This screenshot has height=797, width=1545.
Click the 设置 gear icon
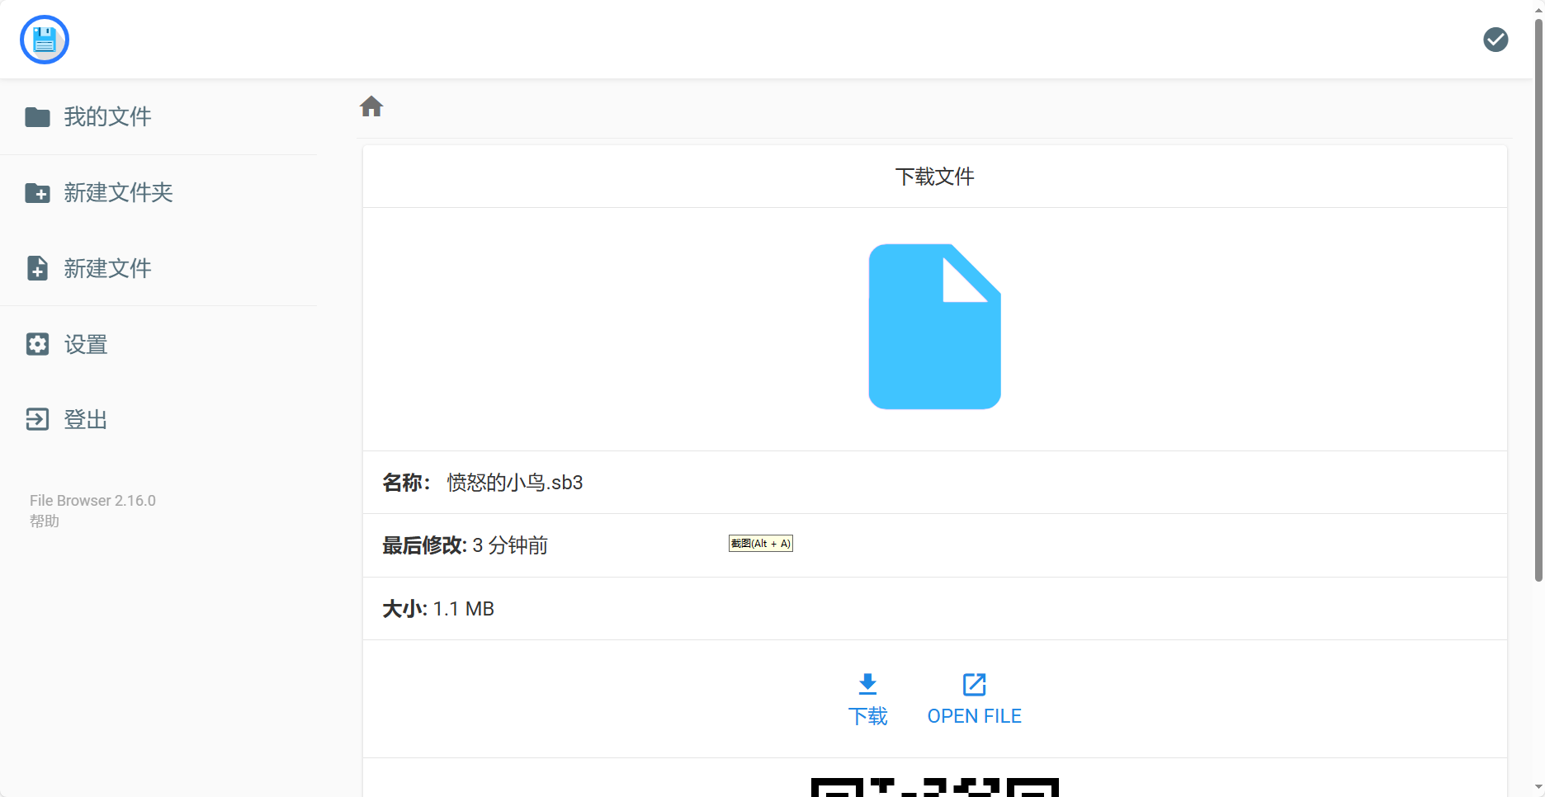click(37, 344)
